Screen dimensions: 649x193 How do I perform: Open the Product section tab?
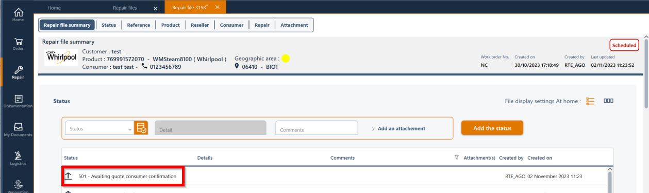pos(170,25)
